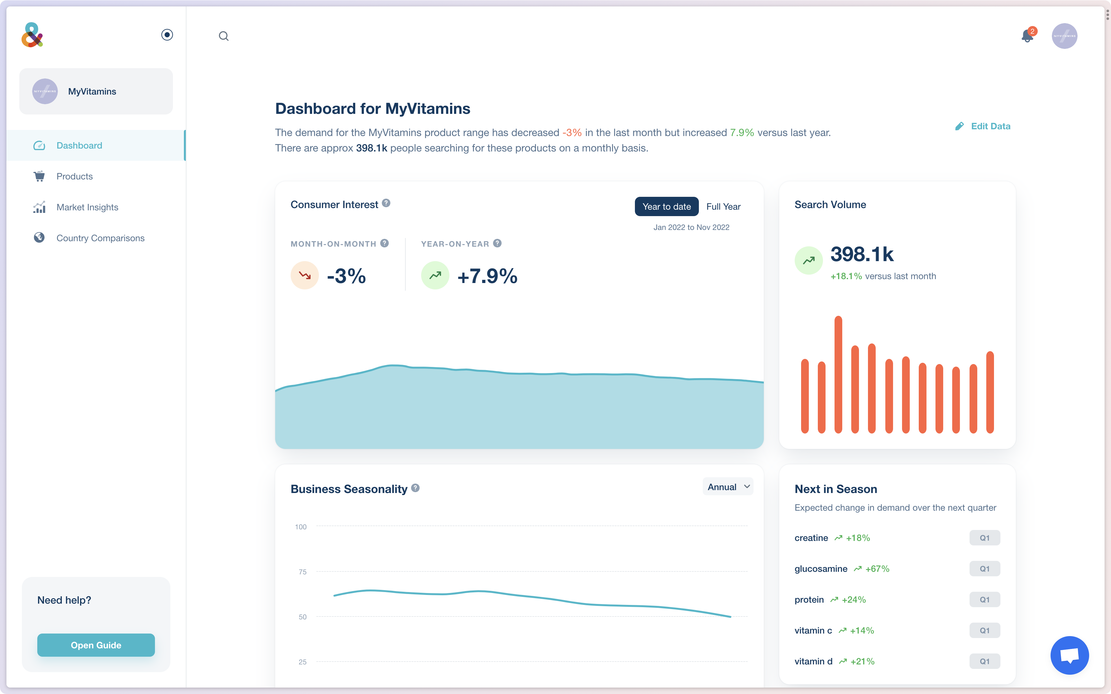Open the blue chat bubble widget
This screenshot has height=694, width=1111.
[1069, 655]
